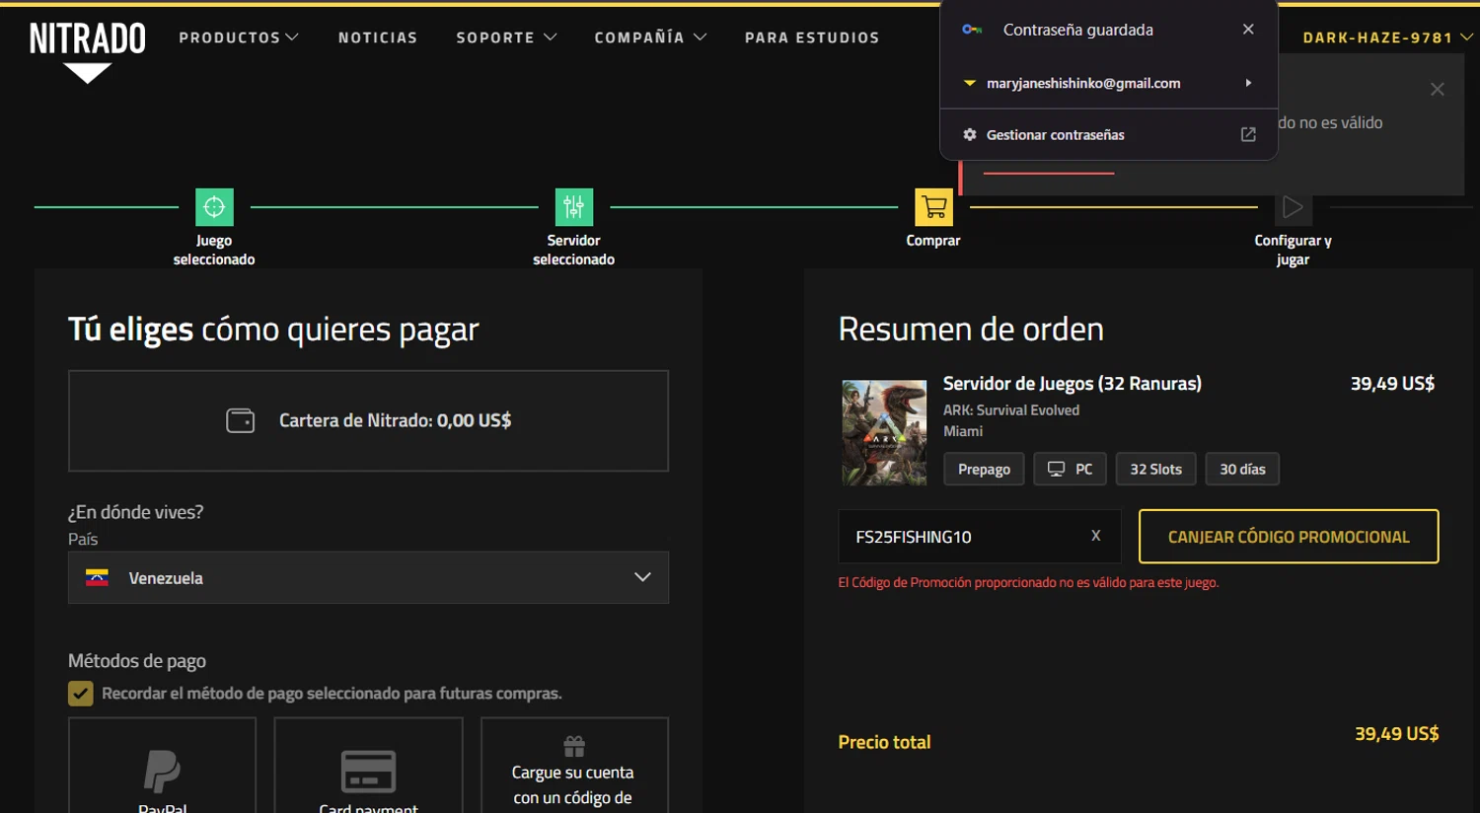Click the Venezuela flag icon
Viewport: 1480px width, 813px height.
click(x=97, y=578)
